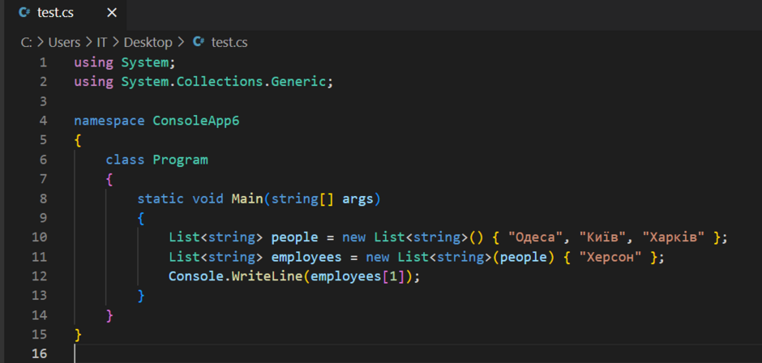Viewport: 762px width, 363px height.
Task: Click 'WriteLine' on line 12
Action: [267, 276]
